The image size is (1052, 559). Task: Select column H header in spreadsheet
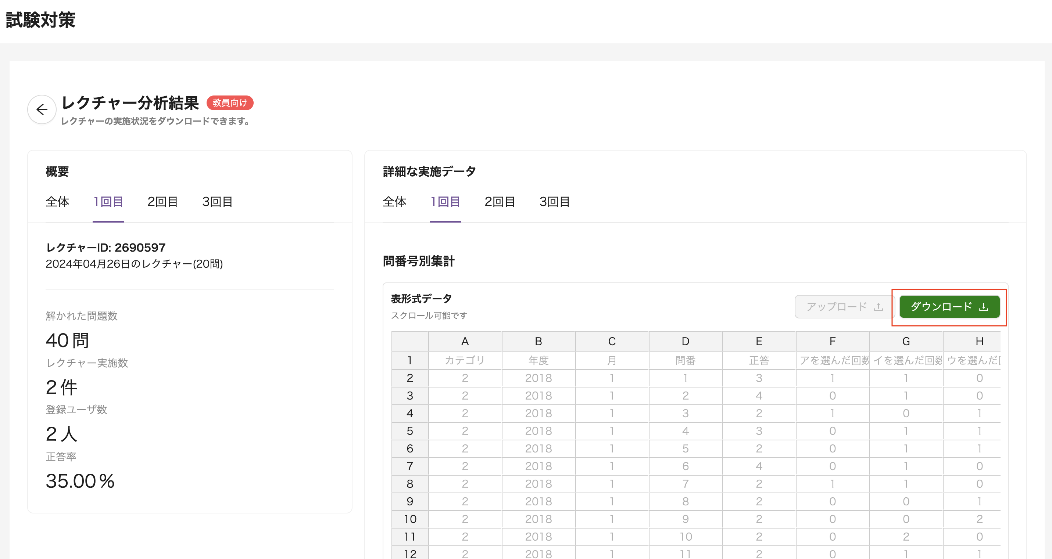point(979,342)
